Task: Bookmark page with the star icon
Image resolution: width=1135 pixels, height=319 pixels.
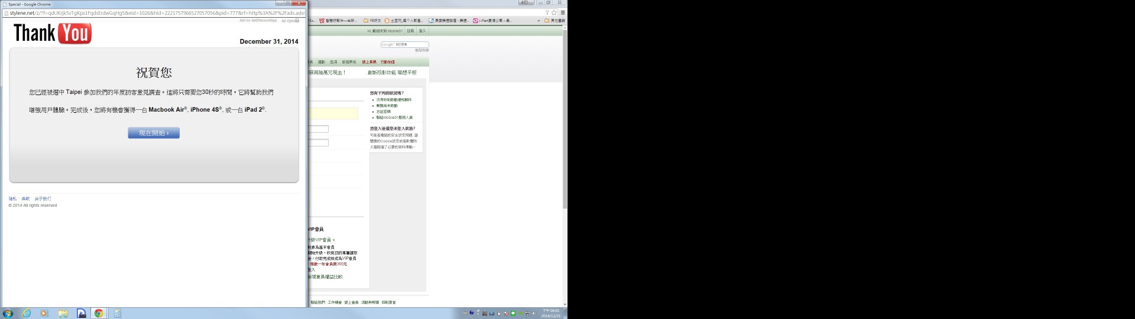Action: point(554,12)
